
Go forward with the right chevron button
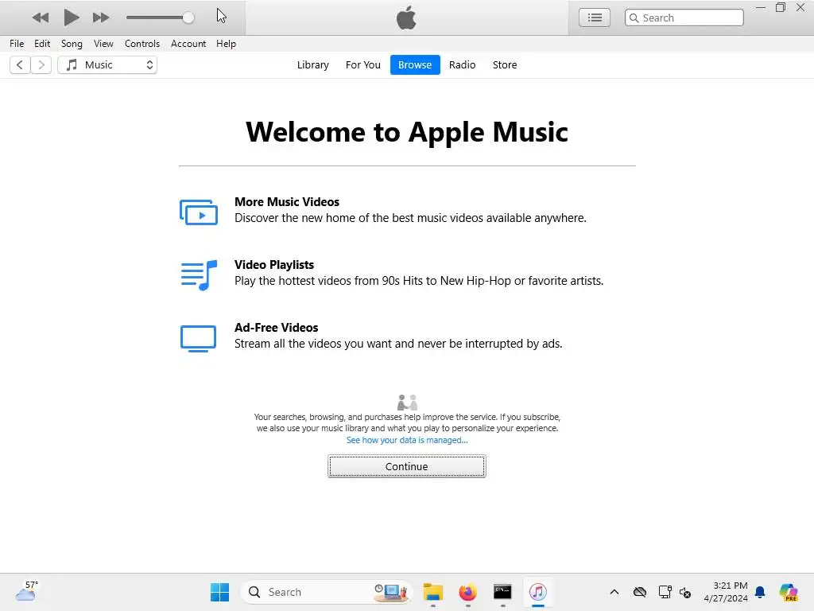41,65
